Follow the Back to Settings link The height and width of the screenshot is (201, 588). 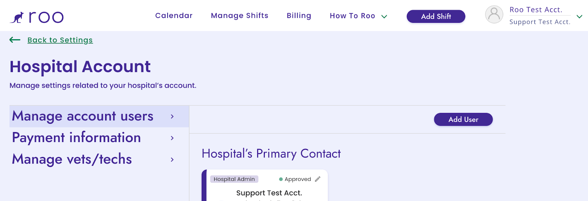tap(60, 40)
